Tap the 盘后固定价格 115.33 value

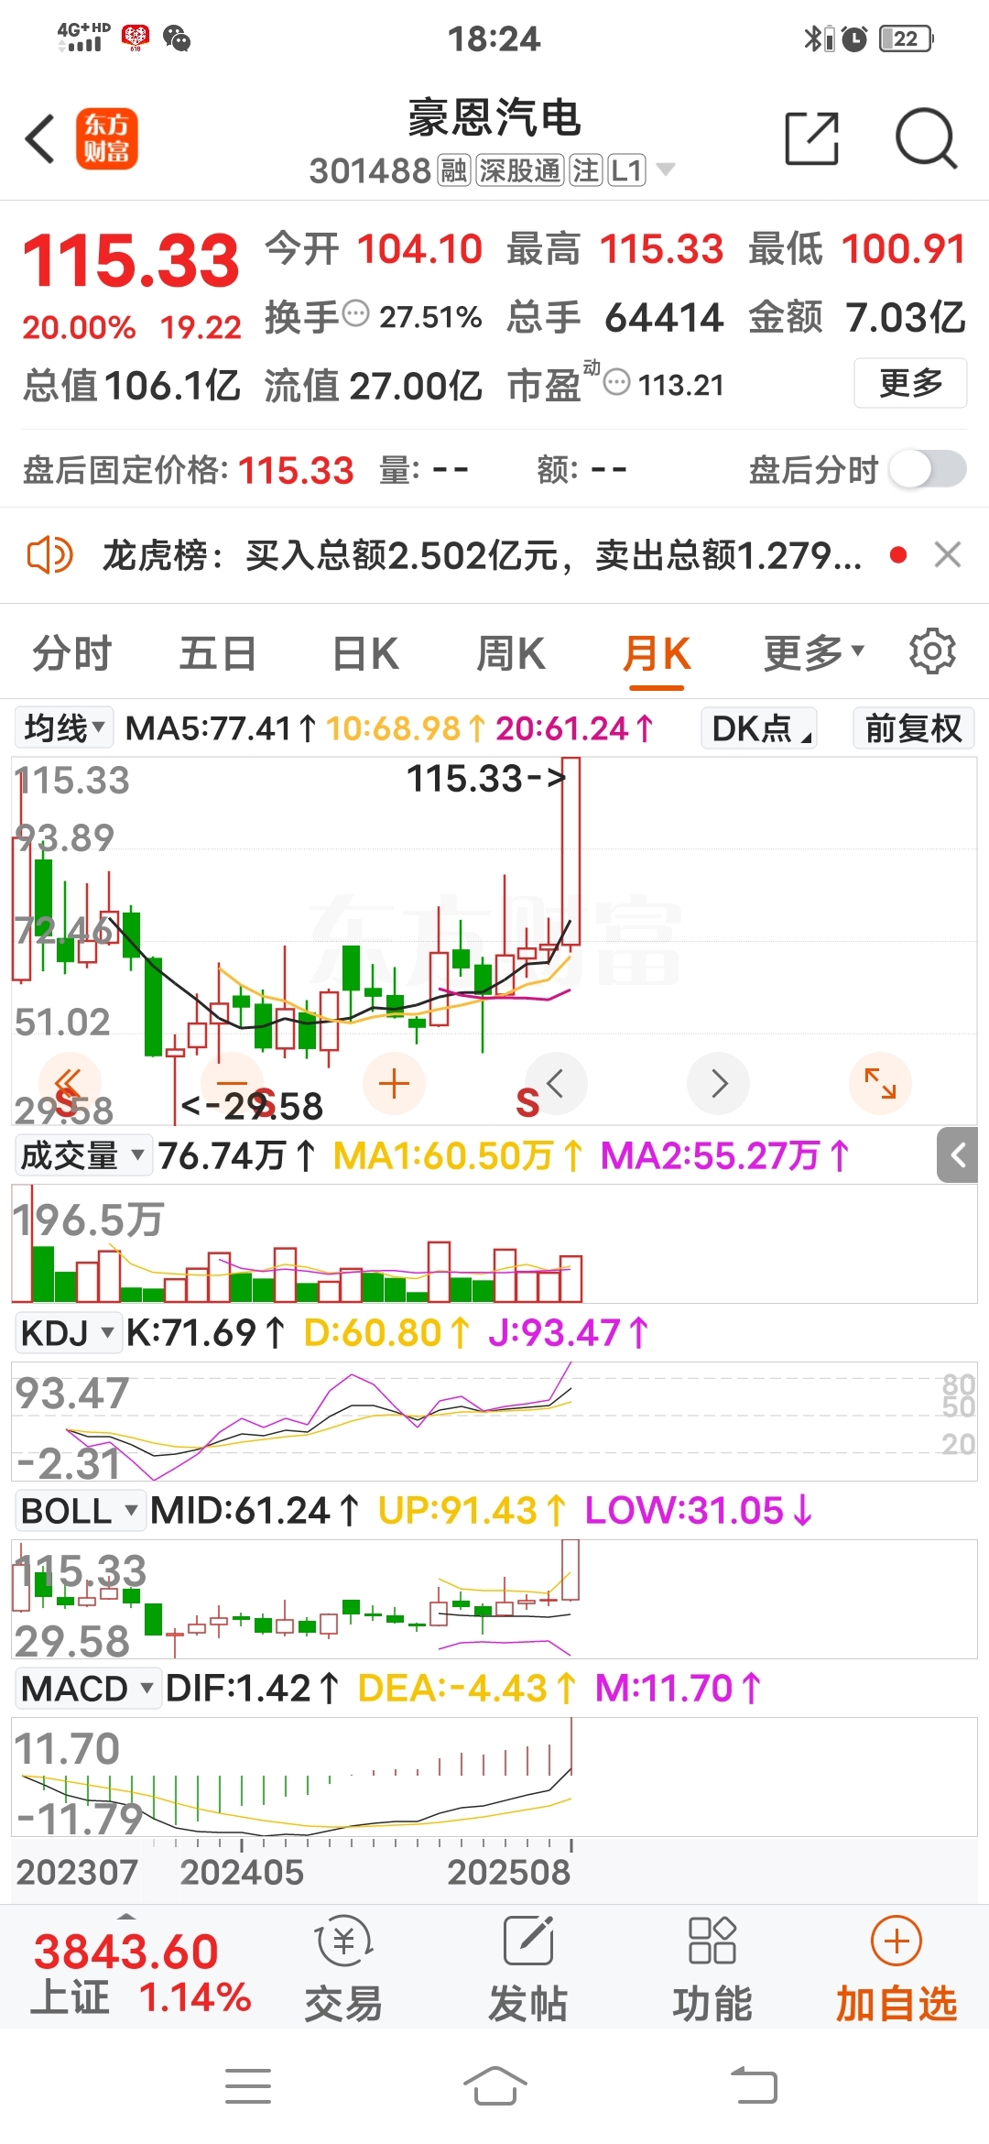(296, 471)
